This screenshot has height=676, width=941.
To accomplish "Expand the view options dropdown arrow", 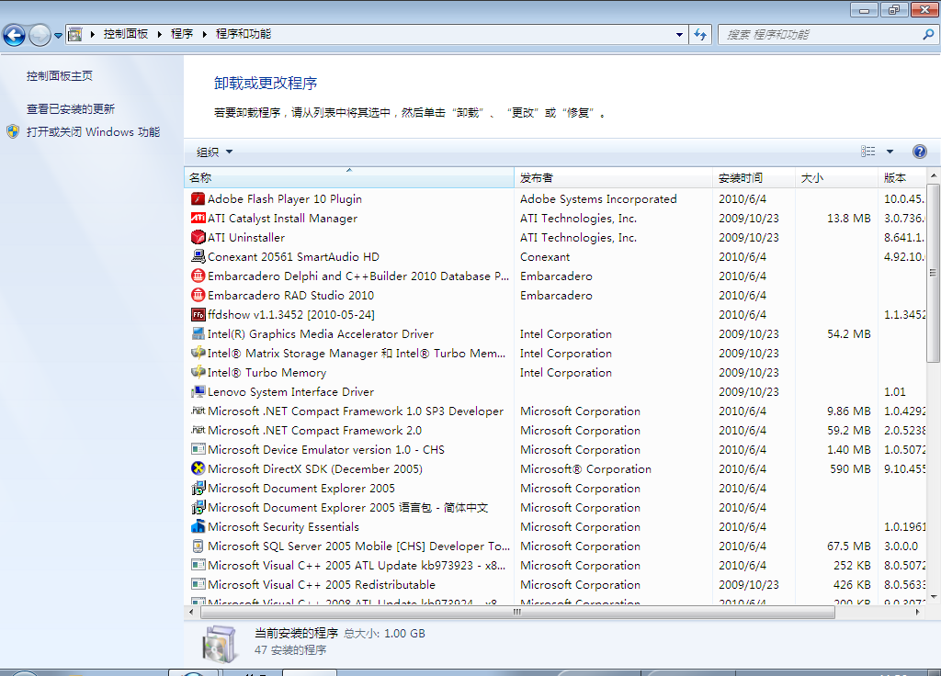I will (x=890, y=152).
